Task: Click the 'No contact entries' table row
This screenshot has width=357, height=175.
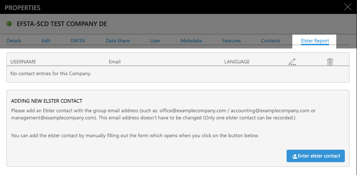Action: 51,74
